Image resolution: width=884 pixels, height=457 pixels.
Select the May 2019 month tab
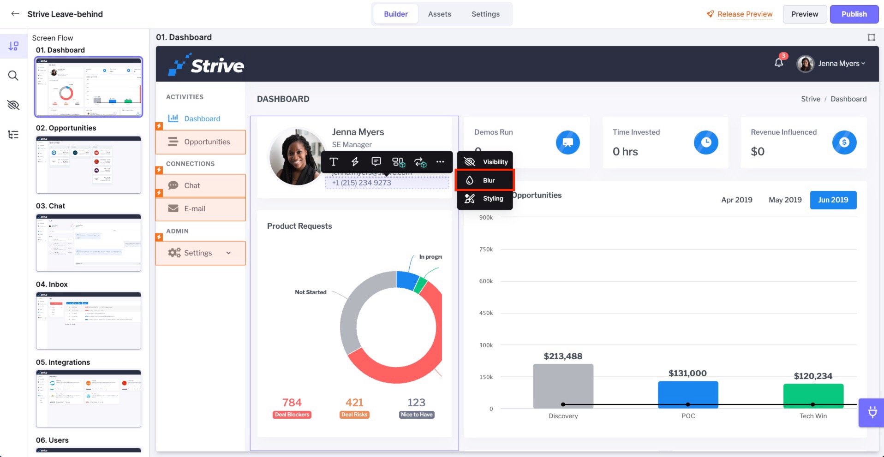785,200
